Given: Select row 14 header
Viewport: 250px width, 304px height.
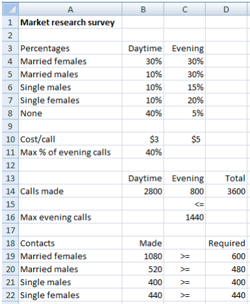Looking at the screenshot, I should pyautogui.click(x=10, y=191).
